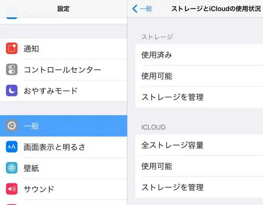
Task: Select 画面表示と明るさ in the sidebar
Action: point(54,147)
